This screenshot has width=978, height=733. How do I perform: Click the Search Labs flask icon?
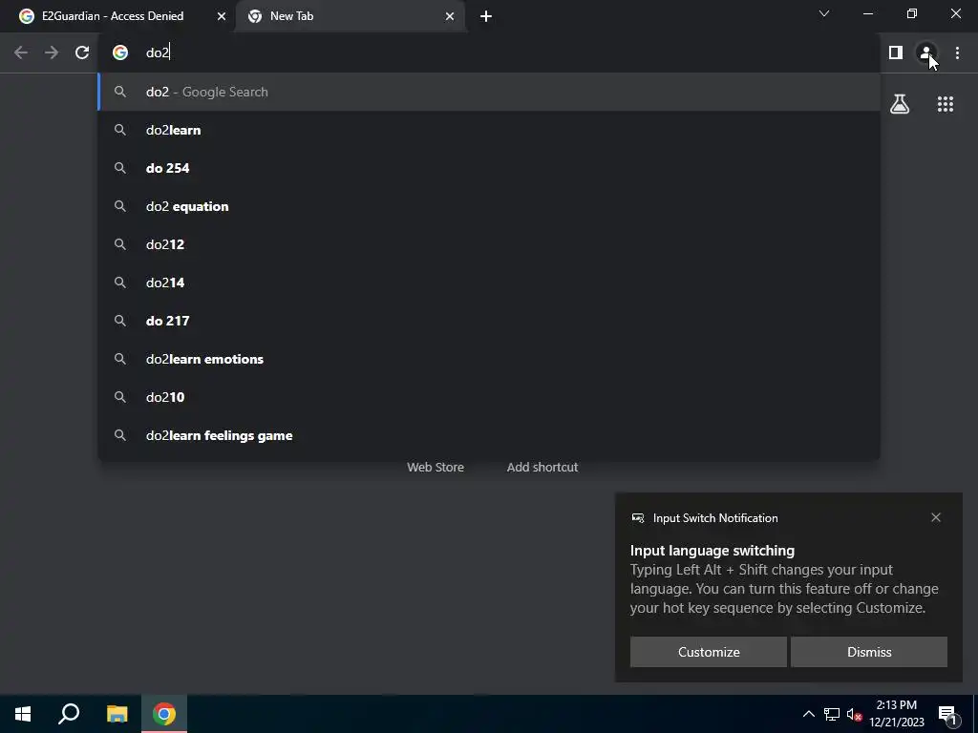coord(900,104)
